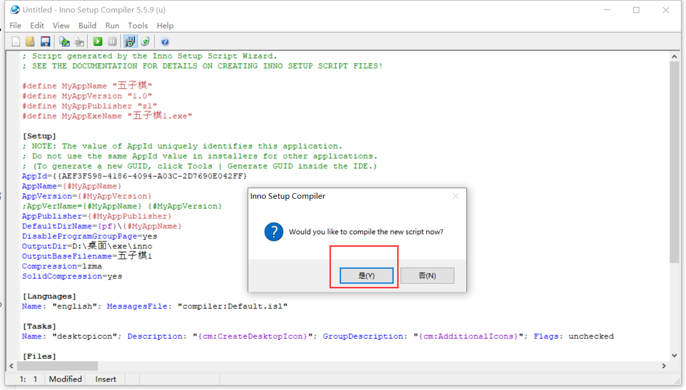Open a script file via the folder icon
This screenshot has height=390, width=686.
point(30,42)
